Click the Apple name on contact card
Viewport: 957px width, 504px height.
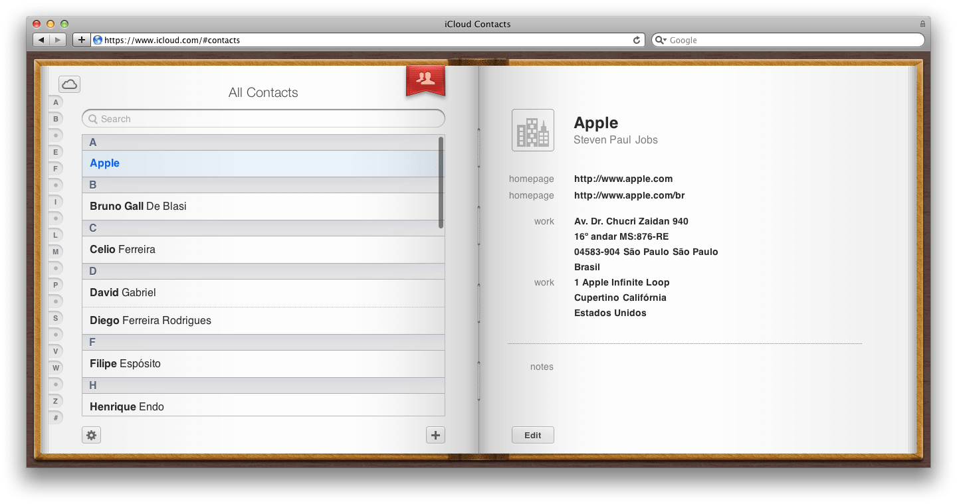click(595, 123)
